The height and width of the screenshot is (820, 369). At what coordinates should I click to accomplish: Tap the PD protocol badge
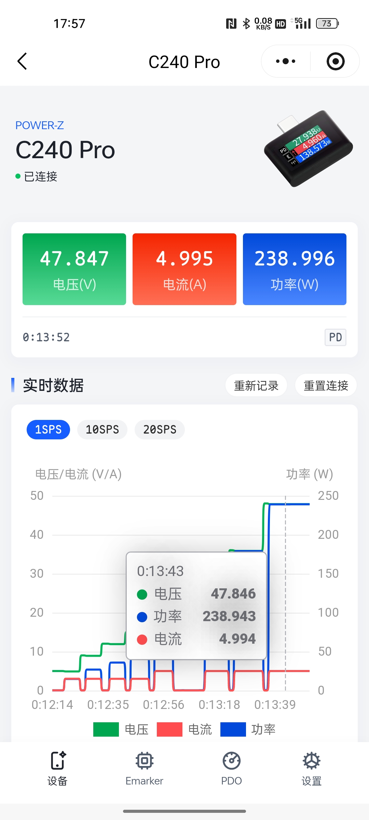[335, 337]
